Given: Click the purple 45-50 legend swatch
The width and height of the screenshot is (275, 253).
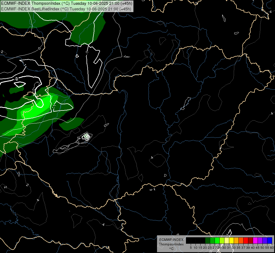Looking at the screenshot, I should (x=260, y=240).
